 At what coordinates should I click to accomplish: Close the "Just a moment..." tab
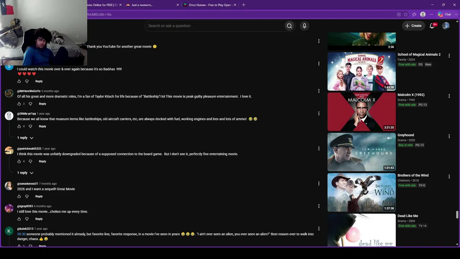click(178, 5)
